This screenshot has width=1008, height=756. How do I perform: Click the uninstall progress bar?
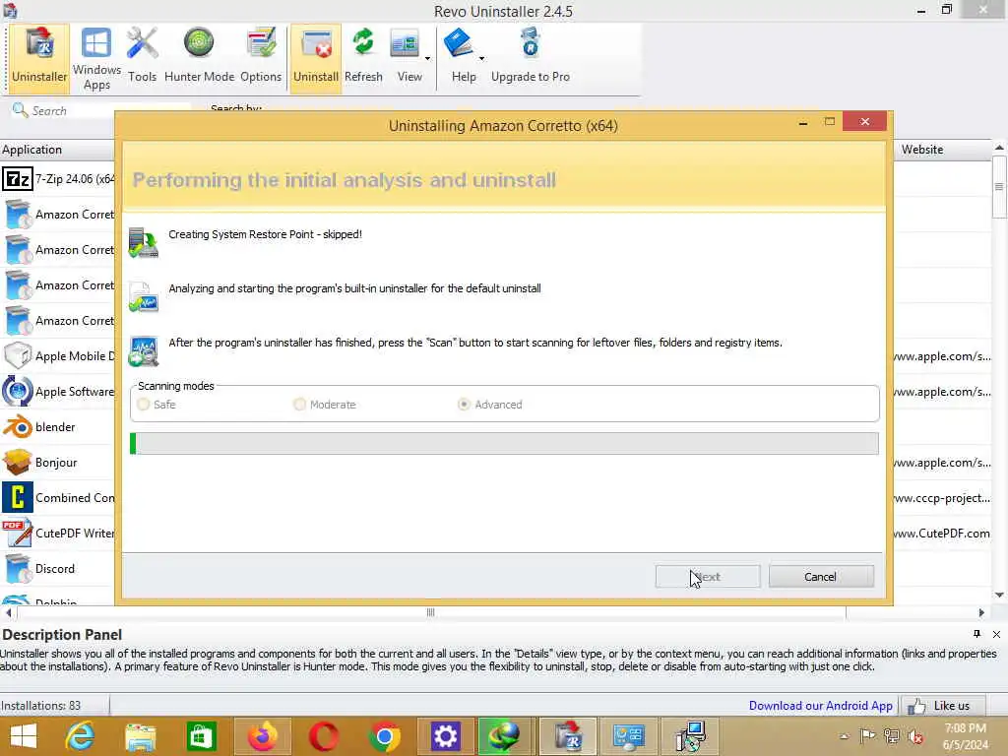[x=504, y=444]
